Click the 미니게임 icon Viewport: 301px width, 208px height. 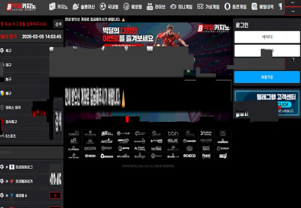(x=174, y=7)
